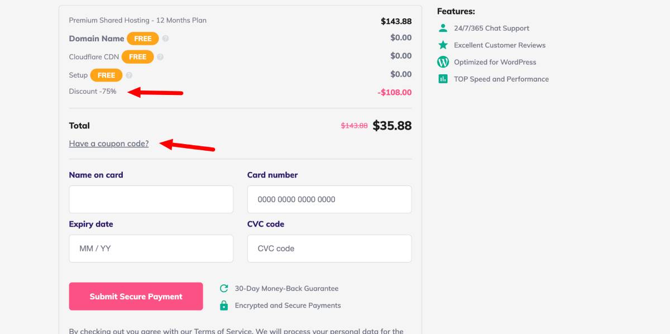Click the Optimized for WordPress feature text

click(x=495, y=62)
